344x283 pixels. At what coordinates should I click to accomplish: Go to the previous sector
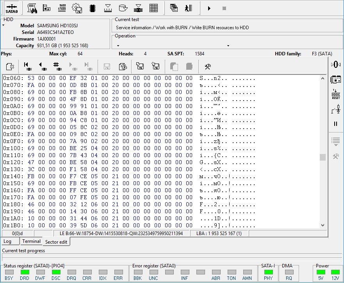click(x=43, y=66)
